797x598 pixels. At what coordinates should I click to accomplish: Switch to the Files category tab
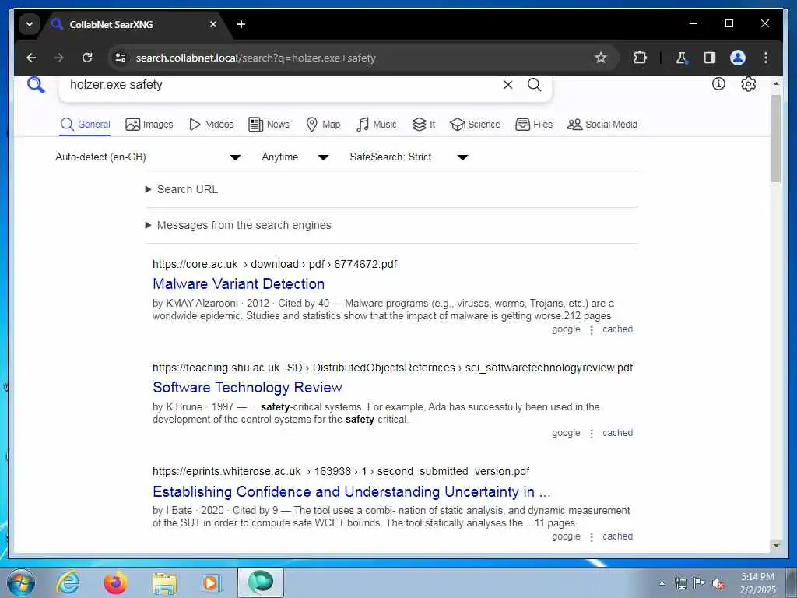click(534, 124)
